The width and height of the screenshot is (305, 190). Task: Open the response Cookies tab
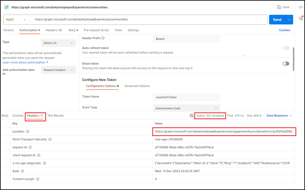coord(18,116)
